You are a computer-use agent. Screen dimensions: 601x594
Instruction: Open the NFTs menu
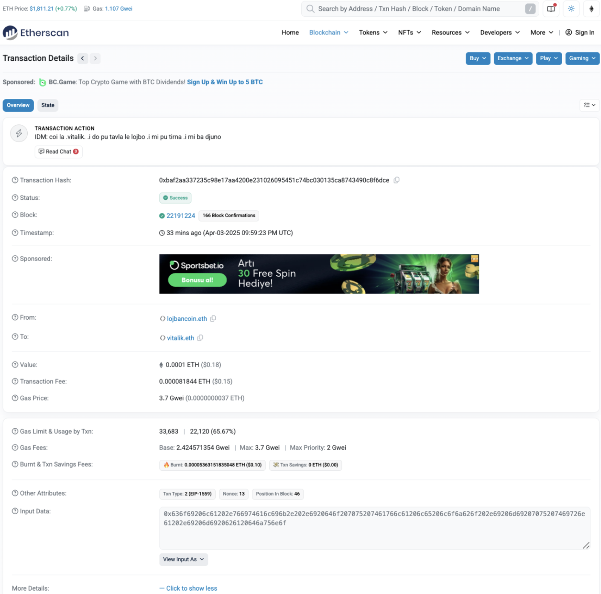click(x=410, y=32)
